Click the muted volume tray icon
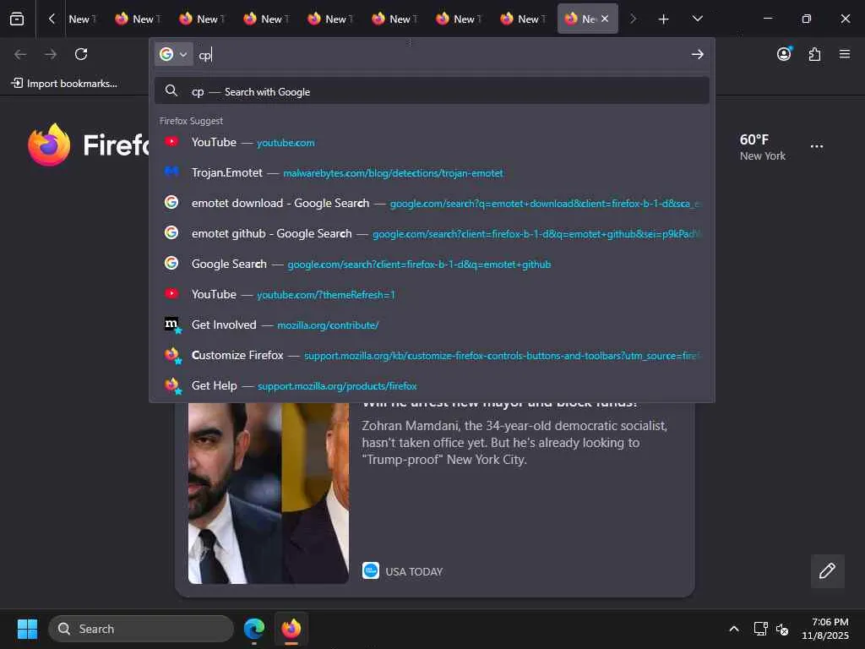 point(781,629)
